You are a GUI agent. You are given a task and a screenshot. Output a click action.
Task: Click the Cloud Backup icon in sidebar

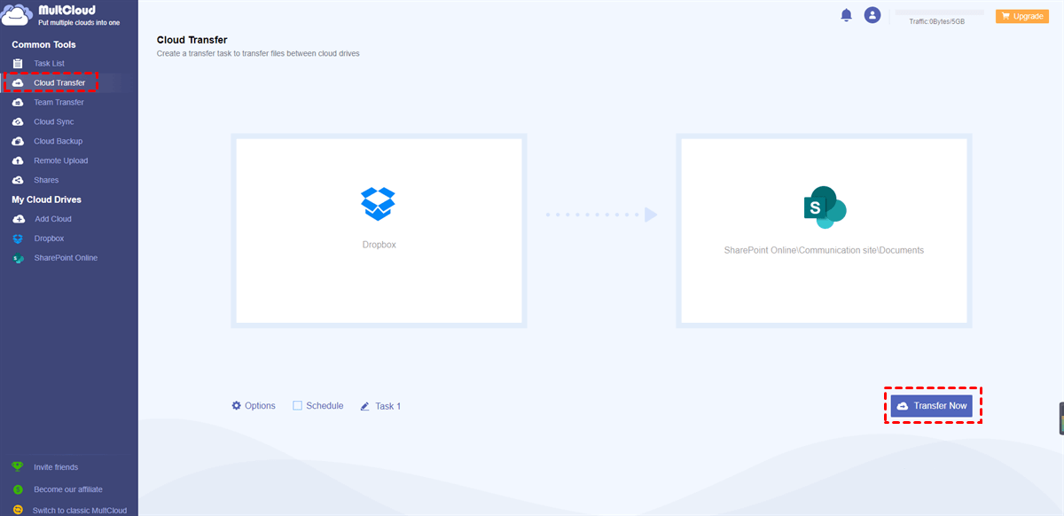click(x=18, y=142)
